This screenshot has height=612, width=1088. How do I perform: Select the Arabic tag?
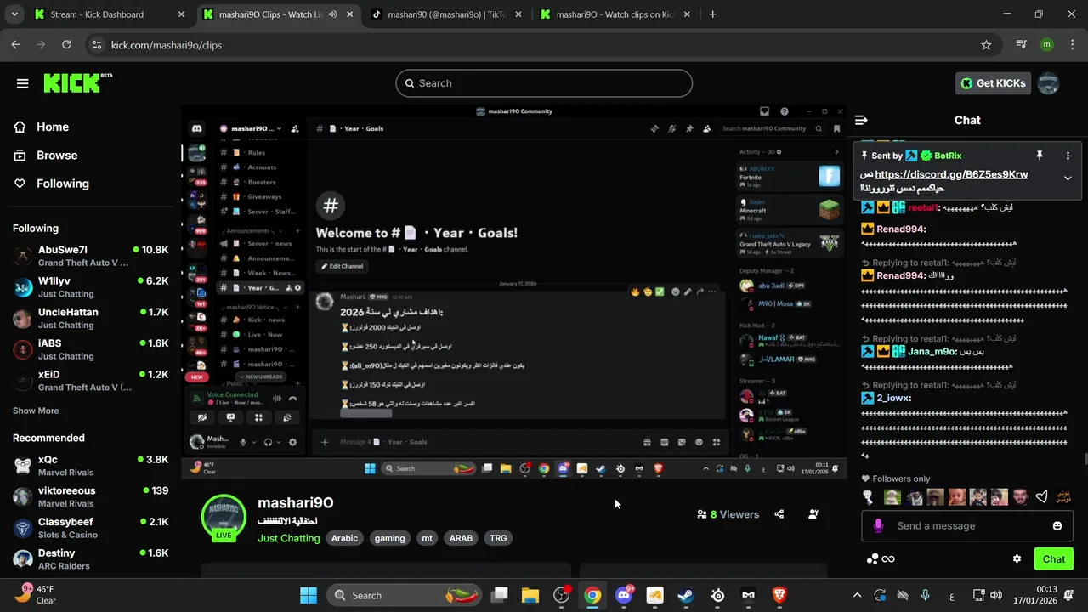344,538
